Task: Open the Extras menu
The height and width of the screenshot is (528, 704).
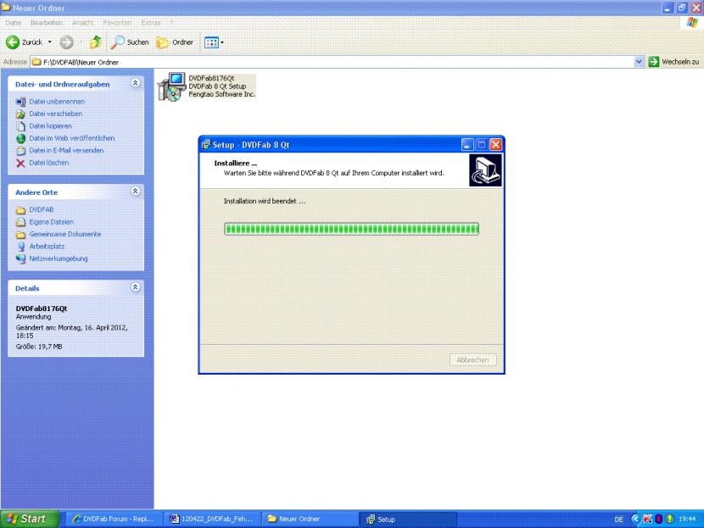Action: (151, 21)
